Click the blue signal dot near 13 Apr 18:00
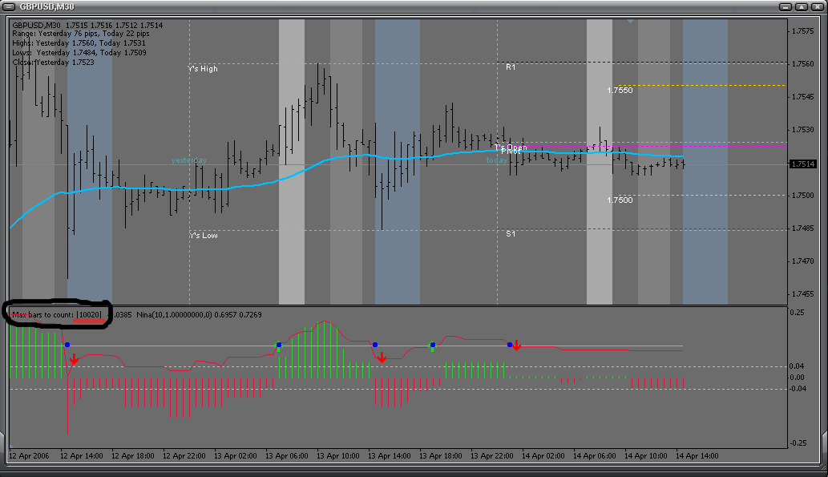 [432, 344]
